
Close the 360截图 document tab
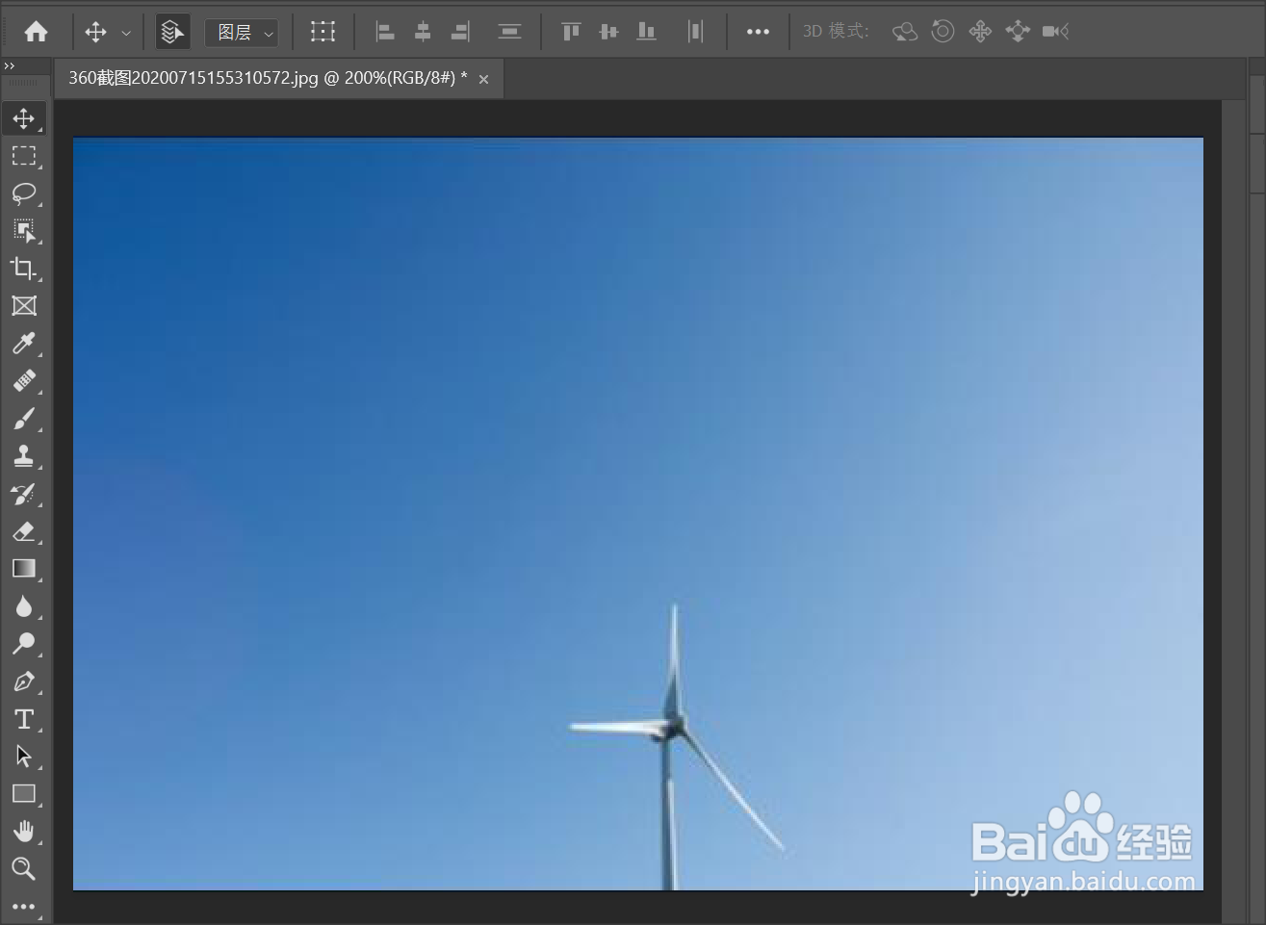coord(483,79)
